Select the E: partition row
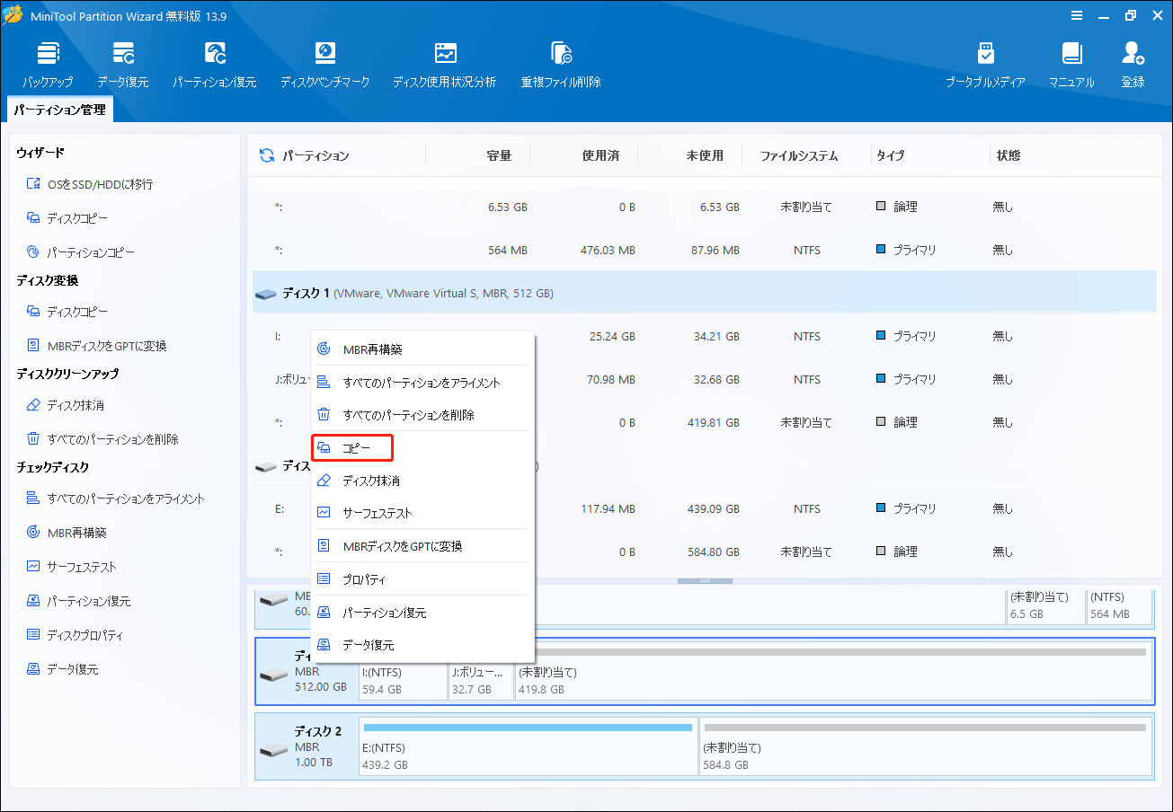 point(704,508)
